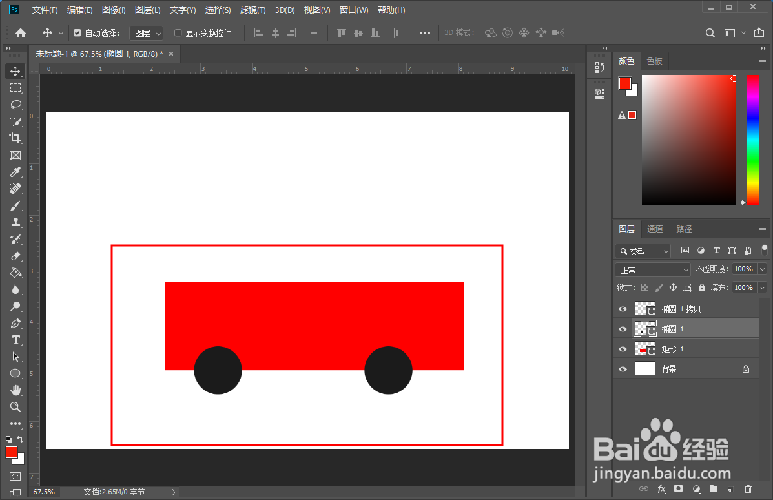
Task: Hide the 椭圆 1 拷贝 layer
Action: [x=623, y=309]
